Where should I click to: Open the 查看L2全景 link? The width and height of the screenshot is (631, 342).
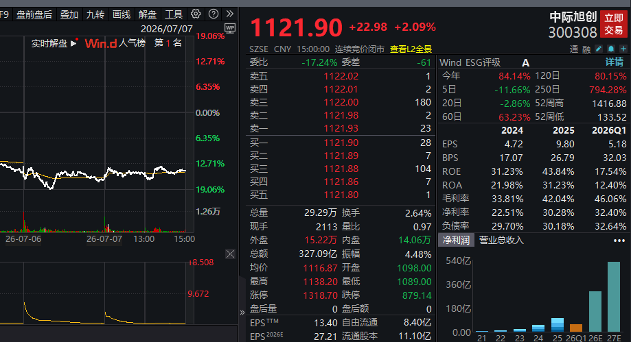point(411,49)
